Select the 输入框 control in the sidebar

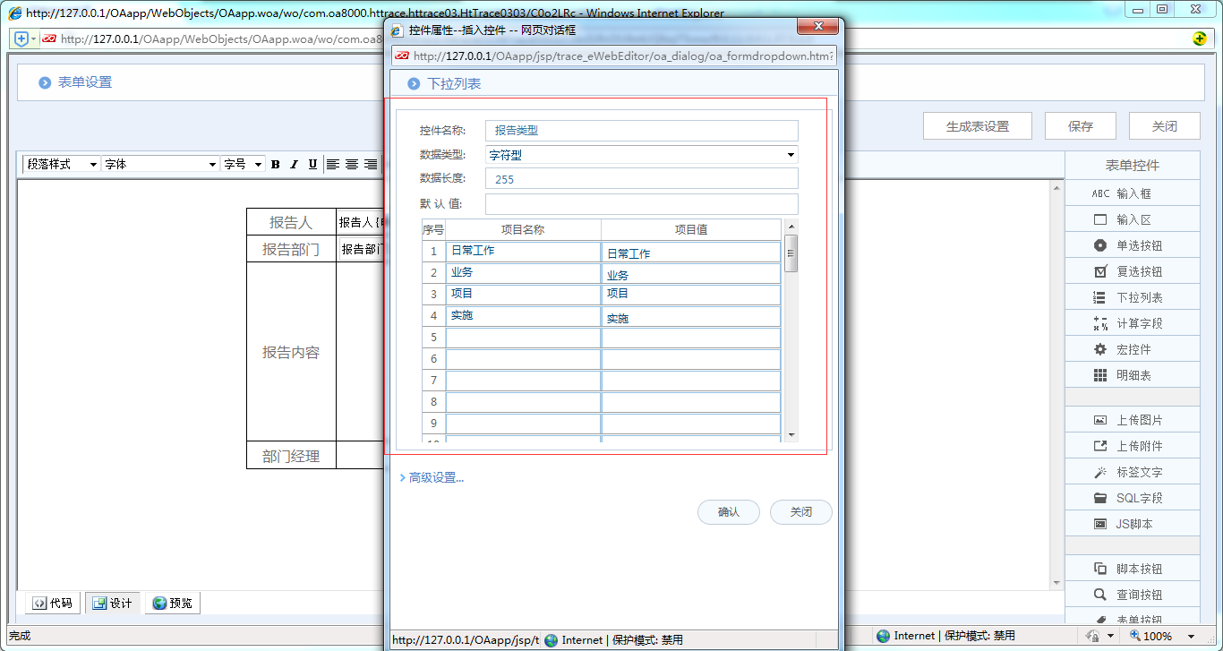click(1132, 192)
